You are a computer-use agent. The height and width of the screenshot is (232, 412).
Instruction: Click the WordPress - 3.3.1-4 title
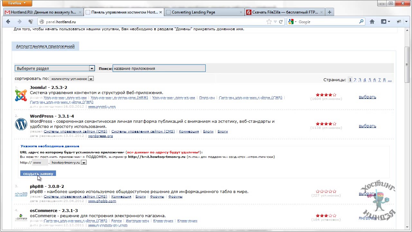(x=52, y=116)
